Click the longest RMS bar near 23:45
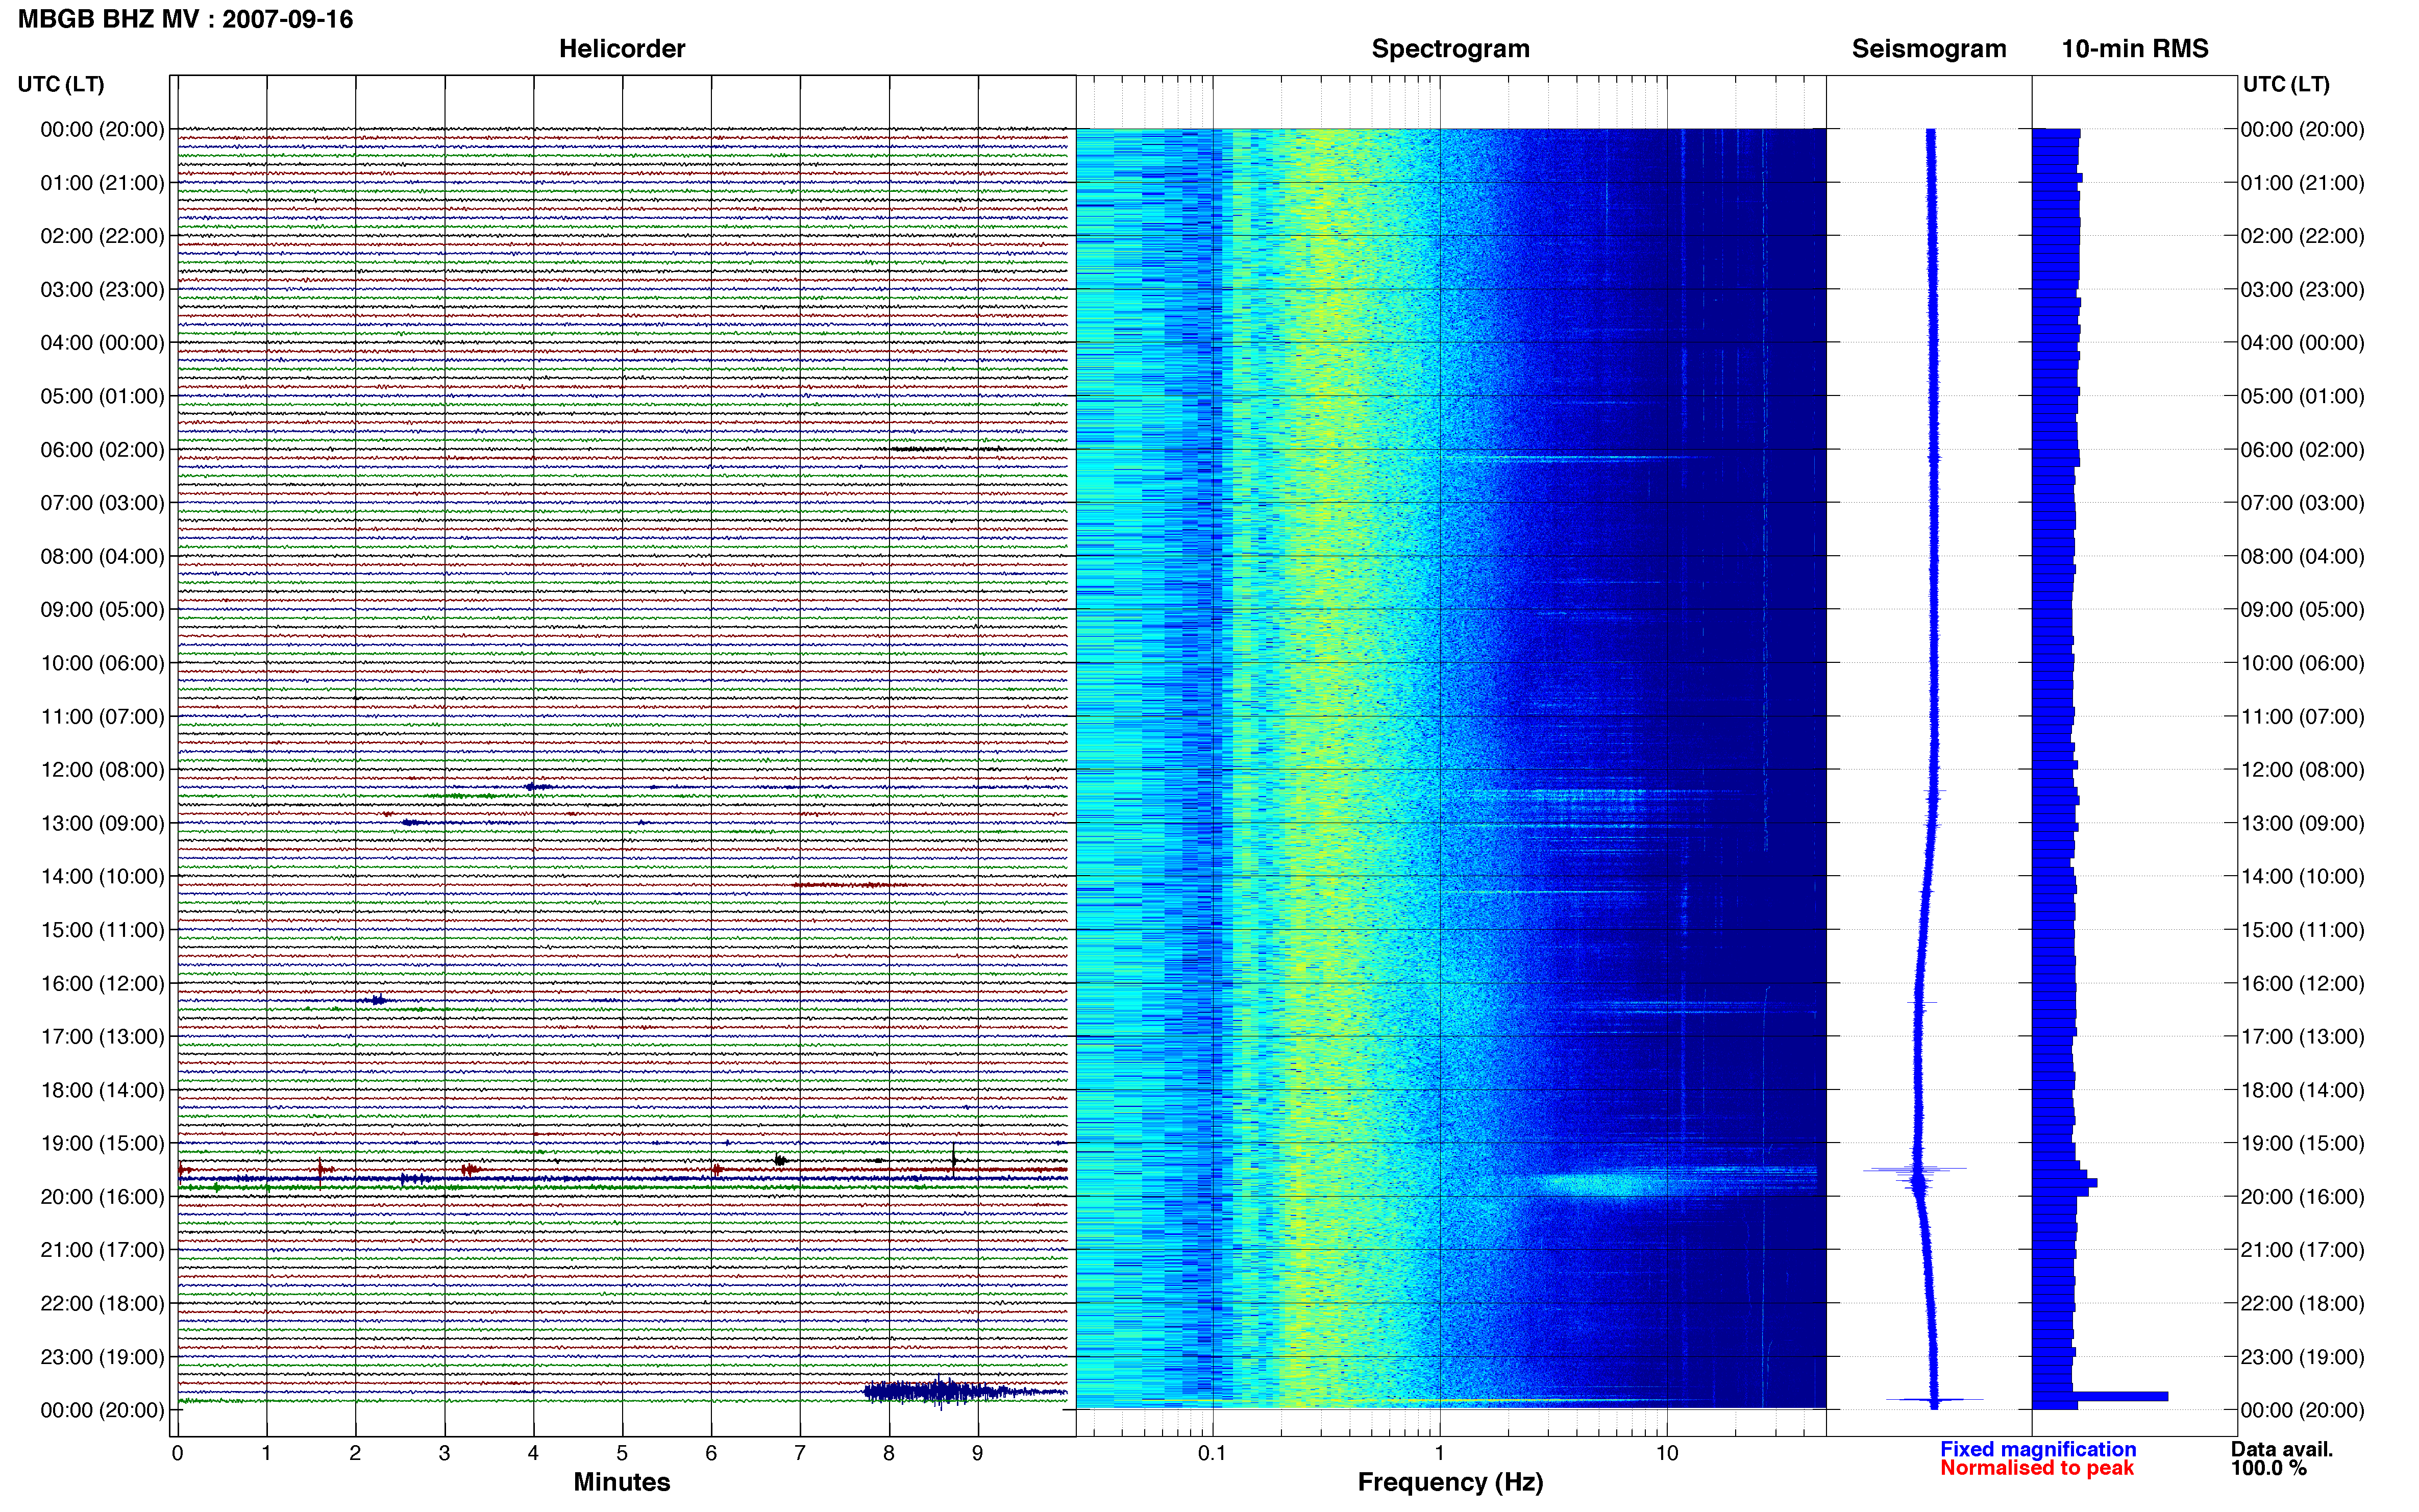This screenshot has height=1512, width=2419. tap(2100, 1396)
